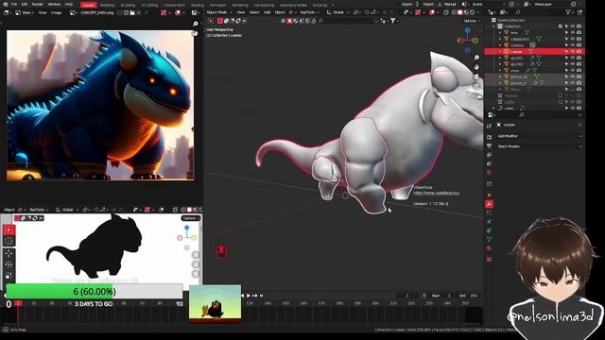Click the blue Z axis navigation gizmo
The width and height of the screenshot is (605, 340).
(x=468, y=30)
